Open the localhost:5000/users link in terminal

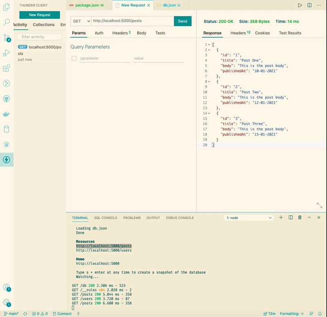(x=104, y=250)
